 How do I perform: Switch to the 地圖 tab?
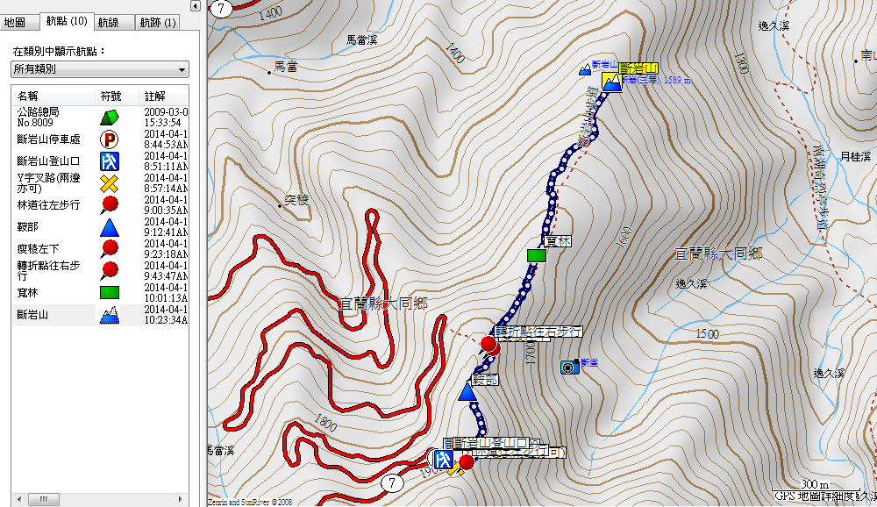point(17,22)
